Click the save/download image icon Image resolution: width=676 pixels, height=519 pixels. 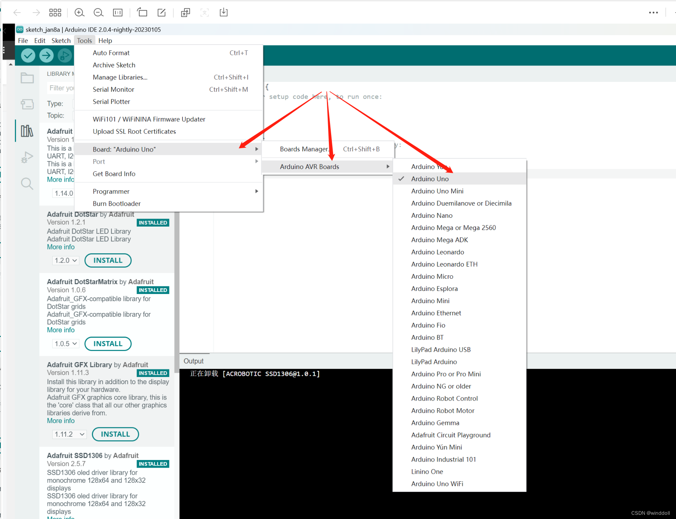point(224,13)
